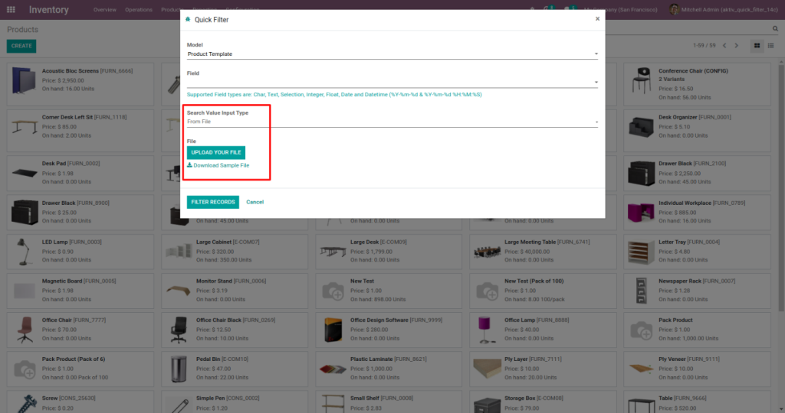Screen dimensions: 785x413
Task: Go to previous page with pager arrow
Action: coord(724,45)
